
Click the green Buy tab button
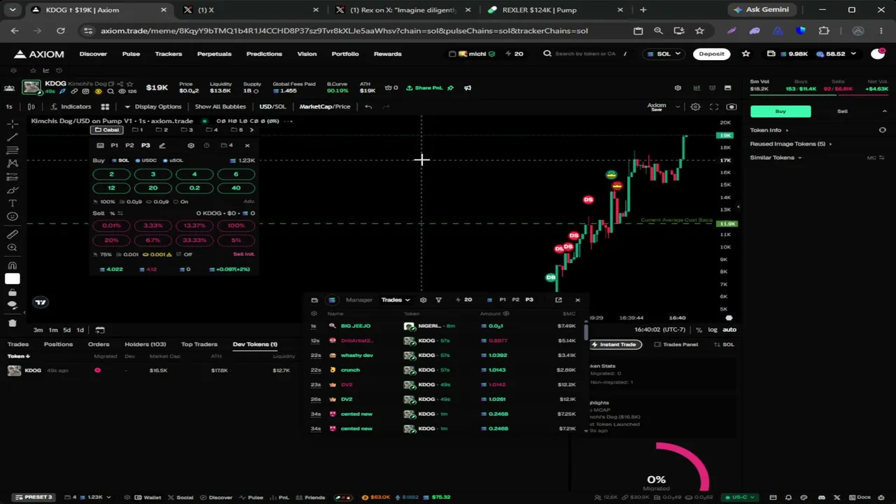point(780,111)
